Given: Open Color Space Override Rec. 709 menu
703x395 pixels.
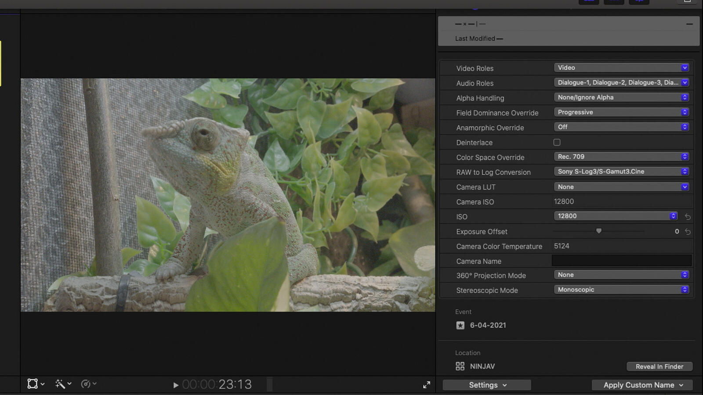Looking at the screenshot, I should pyautogui.click(x=621, y=157).
